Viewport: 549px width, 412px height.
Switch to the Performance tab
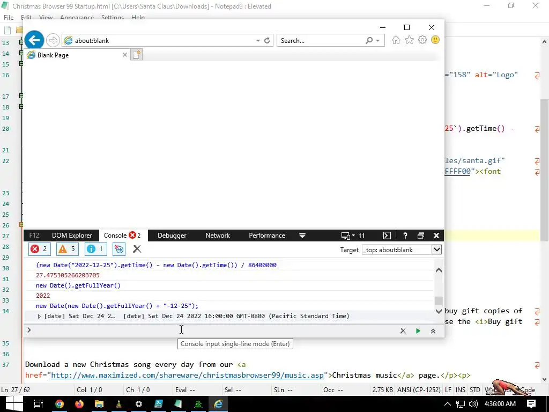tap(267, 236)
